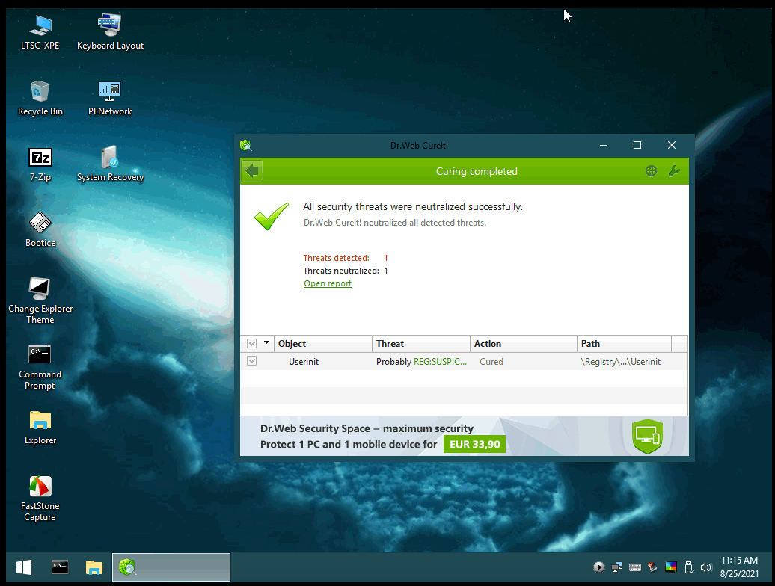Click Dr.Web CureIt taskbar button

tap(171, 567)
